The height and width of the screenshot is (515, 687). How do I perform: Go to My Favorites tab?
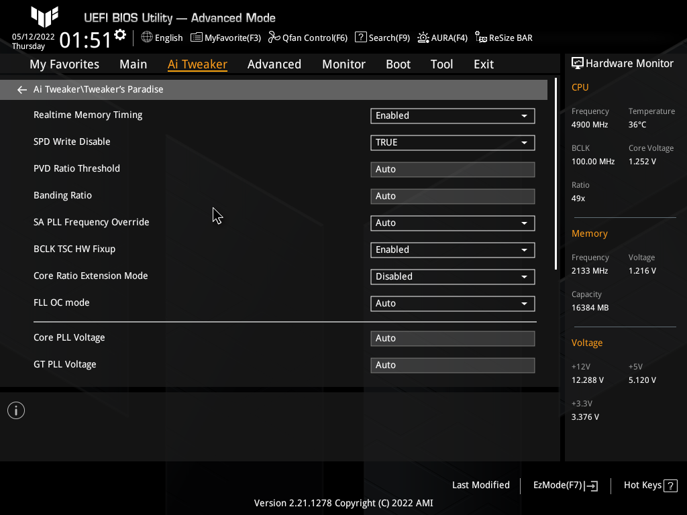tap(64, 64)
